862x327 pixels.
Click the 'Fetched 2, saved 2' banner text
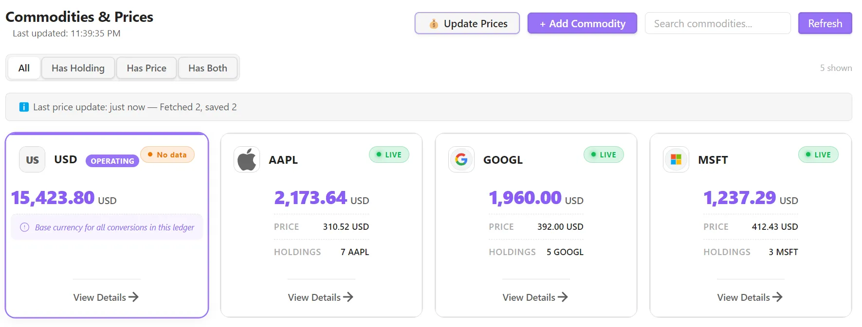198,107
